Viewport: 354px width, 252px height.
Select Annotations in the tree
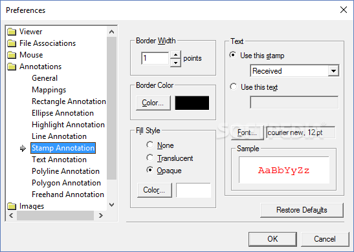(40, 67)
